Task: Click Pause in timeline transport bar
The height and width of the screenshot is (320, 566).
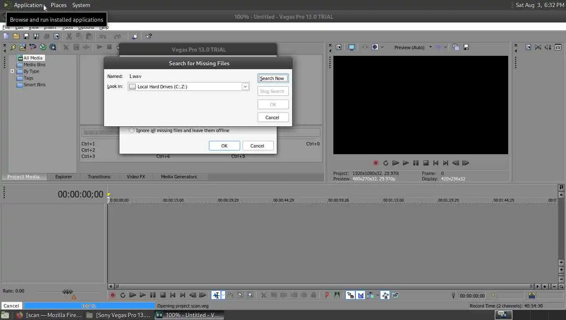Action: pyautogui.click(x=153, y=295)
